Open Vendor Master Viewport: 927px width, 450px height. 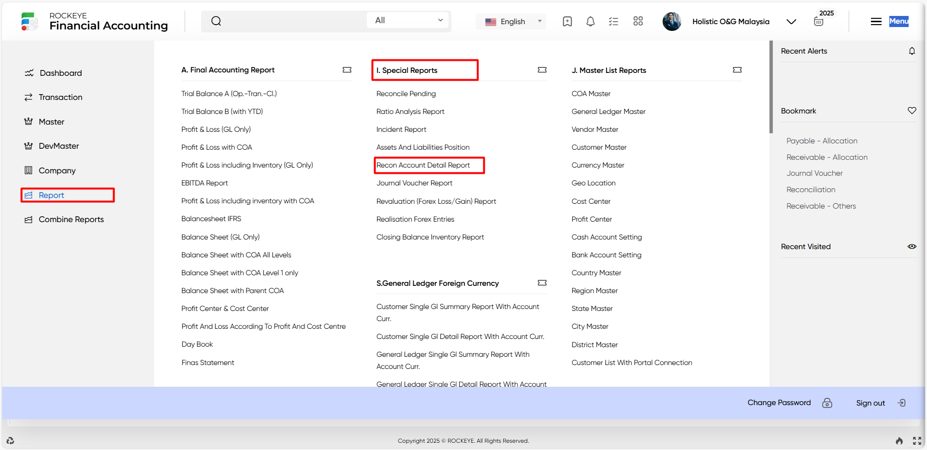[x=595, y=129]
